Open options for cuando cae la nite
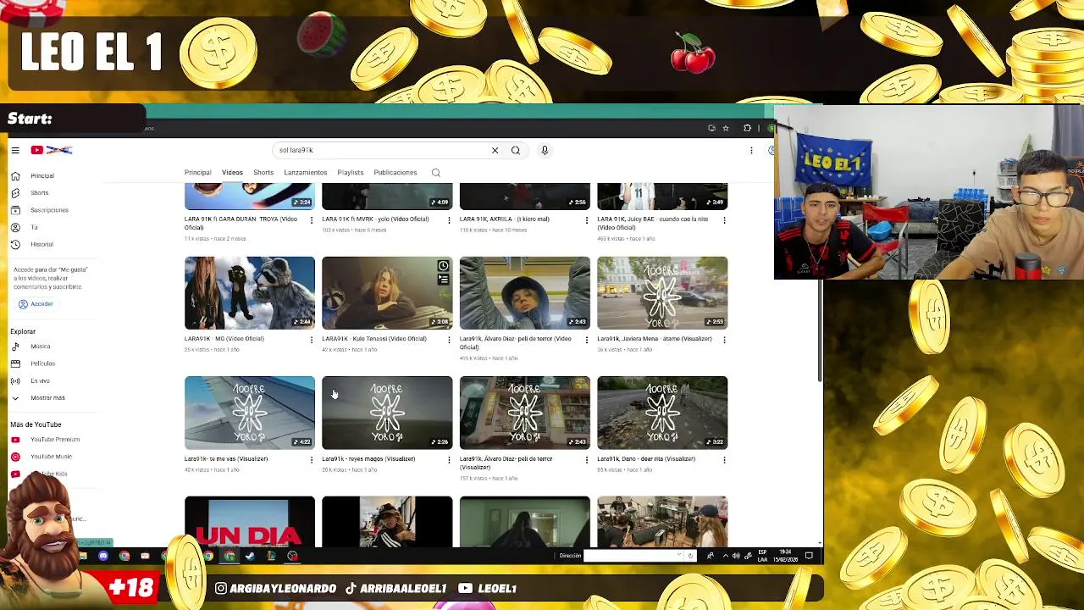The height and width of the screenshot is (610, 1084). point(724,220)
